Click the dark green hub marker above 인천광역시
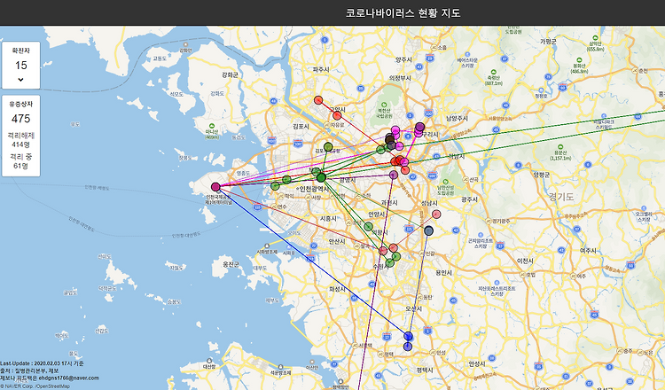Image resolution: width=665 pixels, height=390 pixels. pos(321,177)
